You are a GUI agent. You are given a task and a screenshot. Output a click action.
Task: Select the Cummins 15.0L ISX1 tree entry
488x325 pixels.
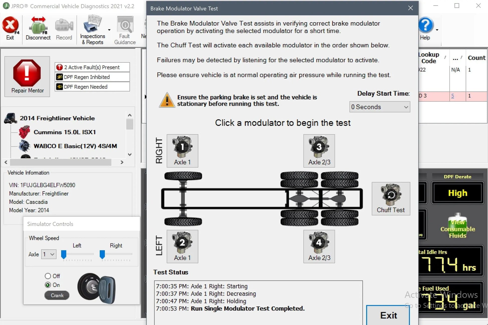(x=65, y=132)
